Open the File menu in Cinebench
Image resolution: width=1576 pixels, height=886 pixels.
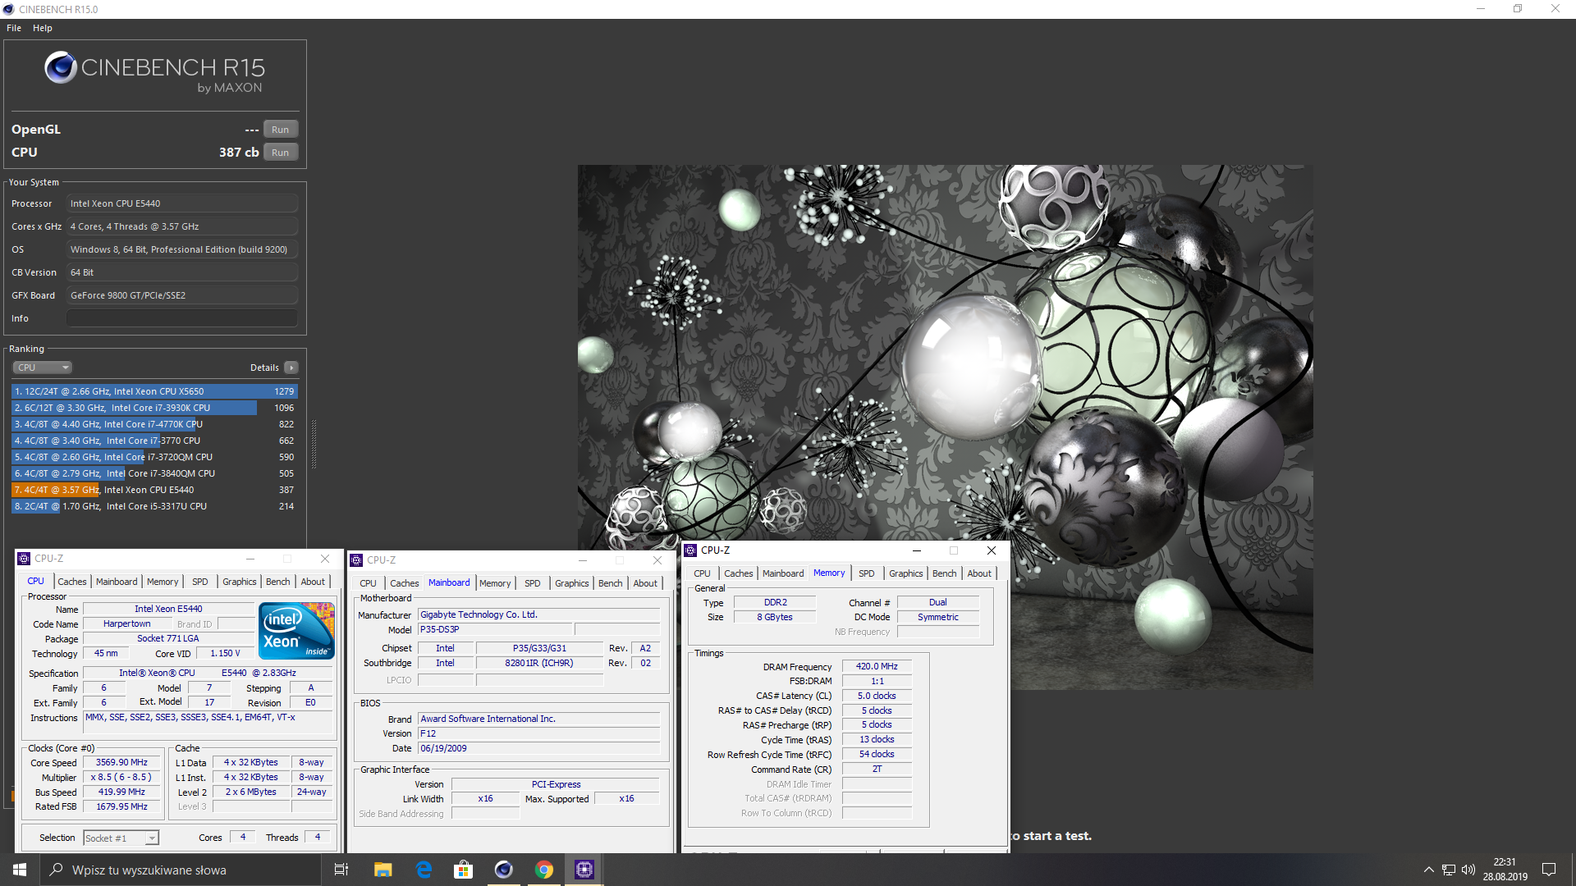point(14,28)
